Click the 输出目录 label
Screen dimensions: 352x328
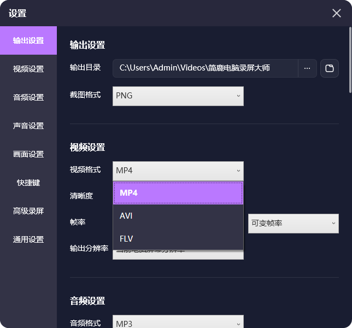point(85,67)
